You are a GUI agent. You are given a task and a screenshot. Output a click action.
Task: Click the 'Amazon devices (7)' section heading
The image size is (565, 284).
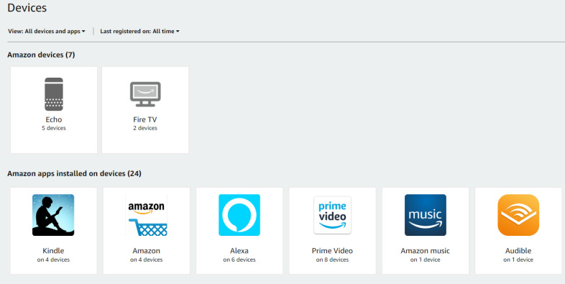(x=41, y=55)
